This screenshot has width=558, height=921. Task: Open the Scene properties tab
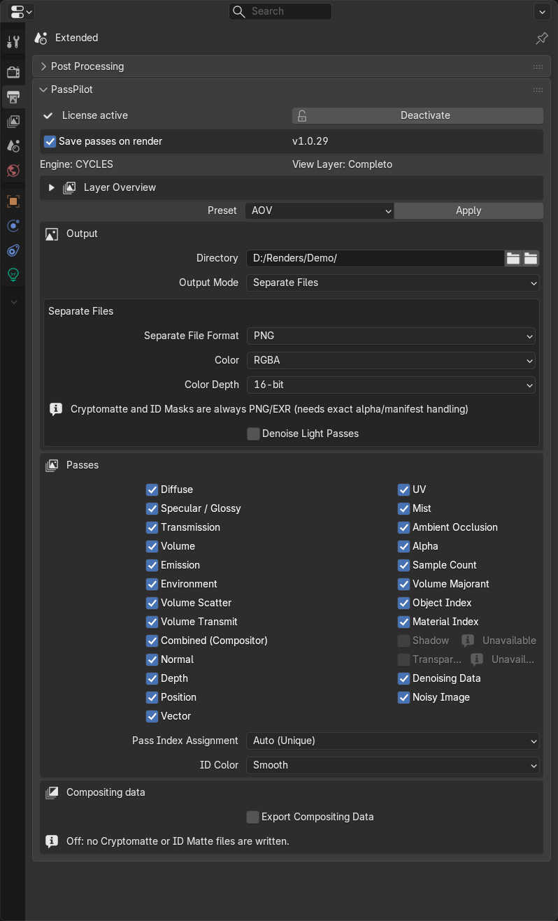(13, 146)
